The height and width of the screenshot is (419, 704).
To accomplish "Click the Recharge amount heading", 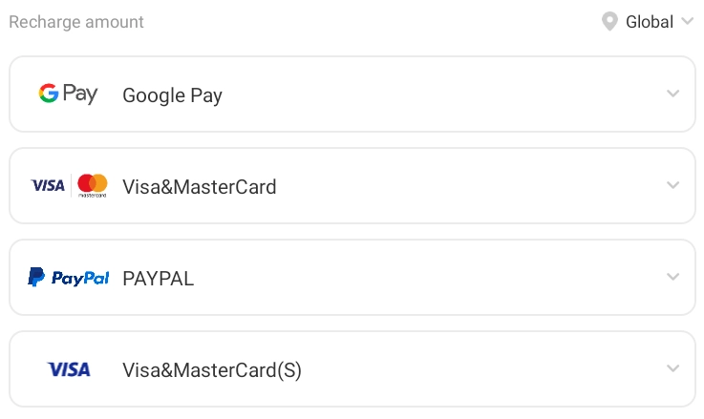I will [76, 22].
